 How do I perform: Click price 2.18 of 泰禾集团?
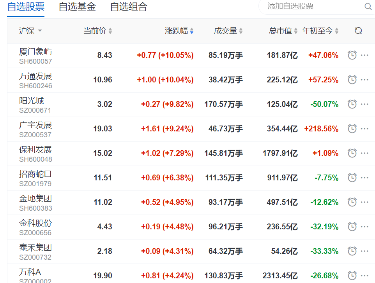coord(104,251)
